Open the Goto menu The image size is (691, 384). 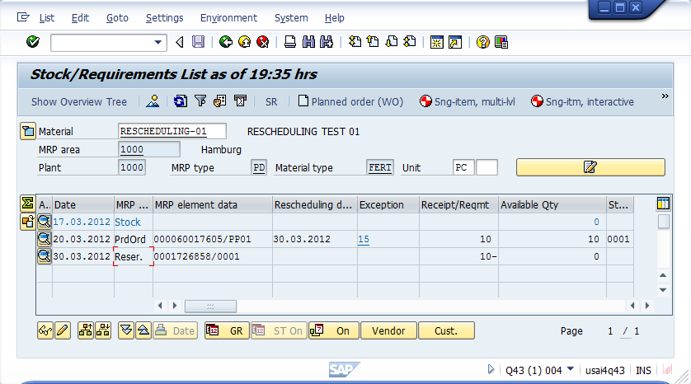click(117, 17)
